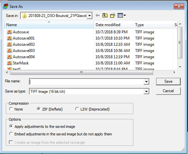
Task: Expand the Save in folder dropdown
Action: pos(89,15)
